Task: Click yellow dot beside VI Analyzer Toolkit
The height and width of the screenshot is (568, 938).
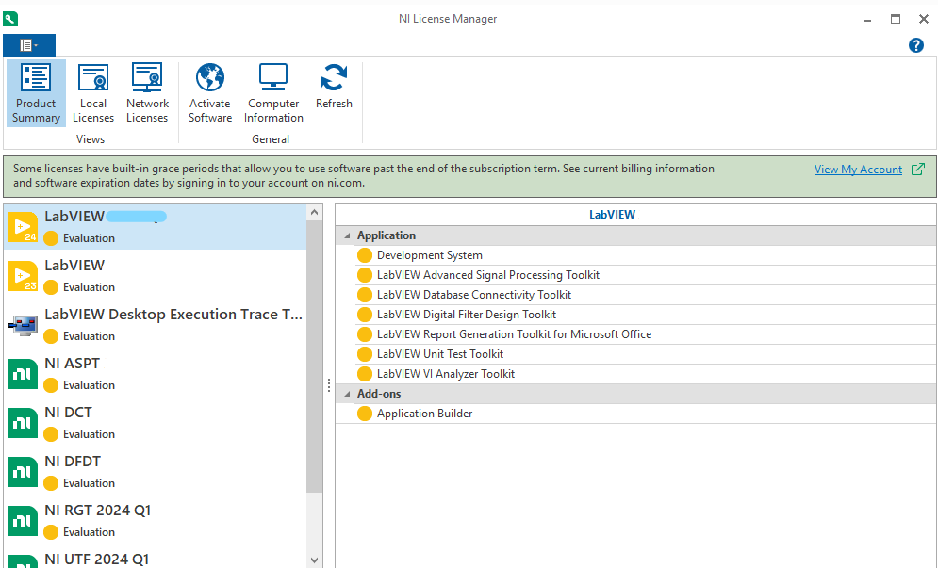Action: [x=364, y=374]
